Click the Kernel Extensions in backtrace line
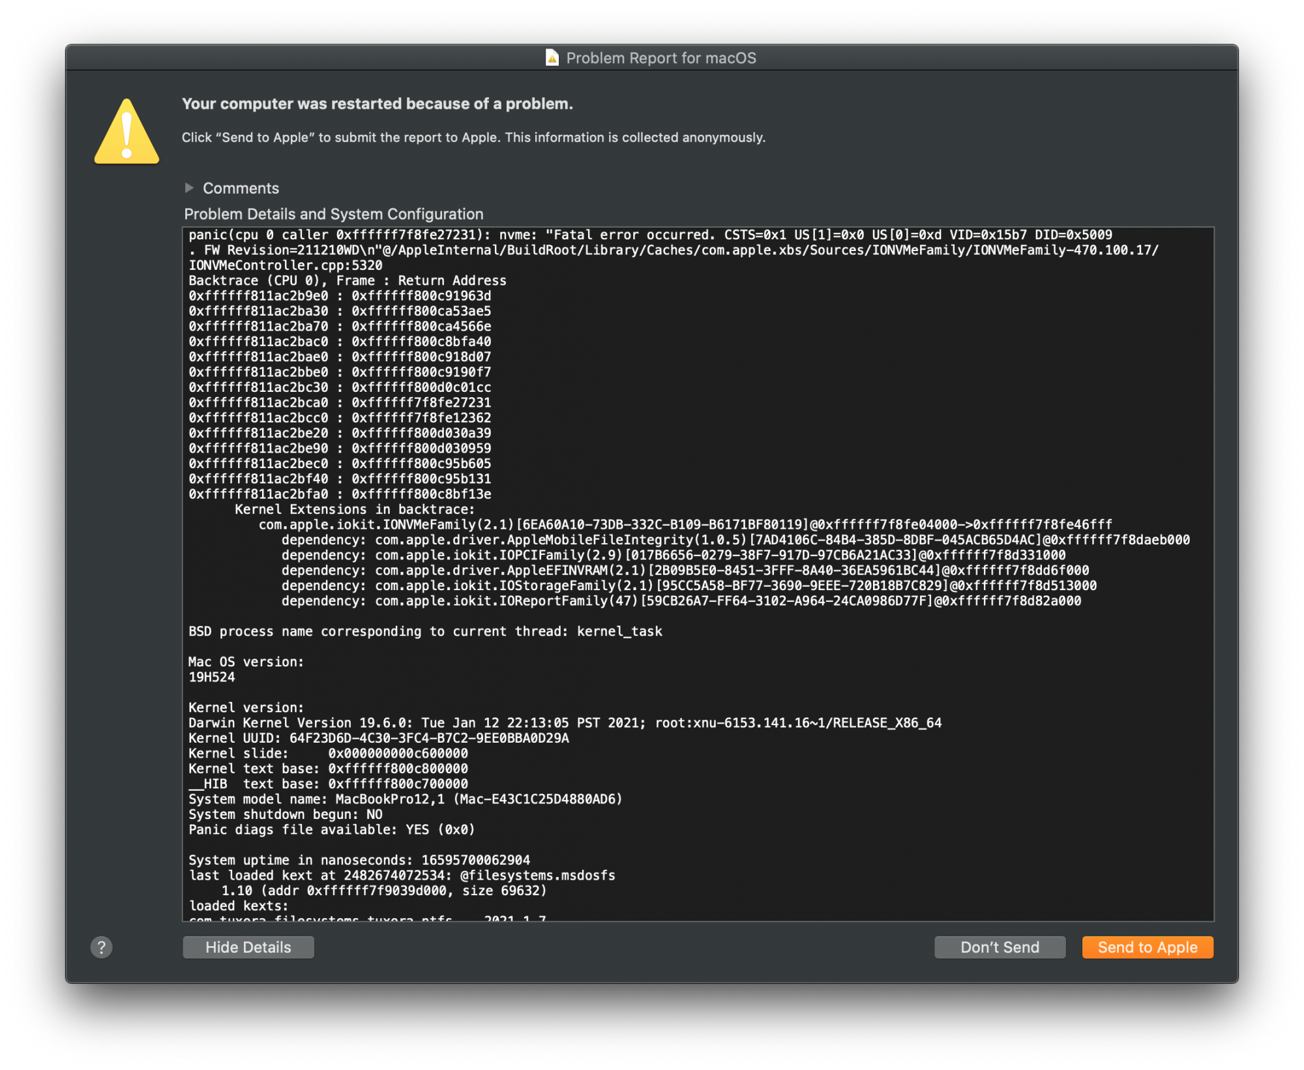This screenshot has height=1070, width=1304. click(355, 509)
